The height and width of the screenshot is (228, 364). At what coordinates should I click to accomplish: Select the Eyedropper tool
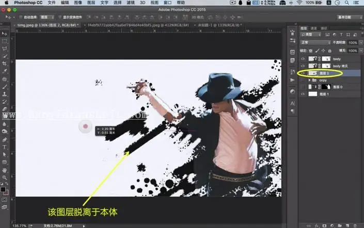click(x=5, y=71)
